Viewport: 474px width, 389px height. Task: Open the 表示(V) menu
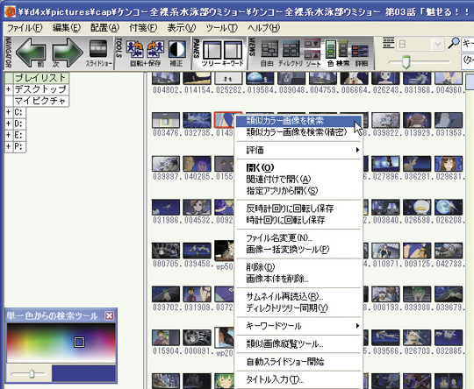click(182, 28)
